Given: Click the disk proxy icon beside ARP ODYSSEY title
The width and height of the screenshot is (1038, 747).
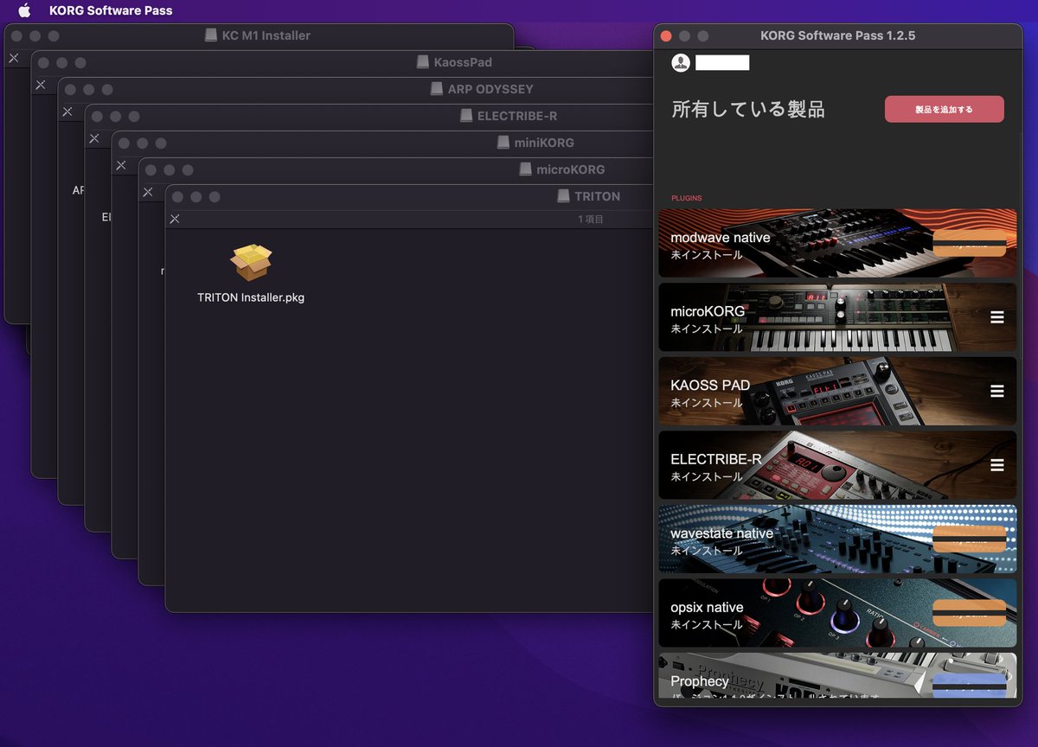Looking at the screenshot, I should (437, 89).
